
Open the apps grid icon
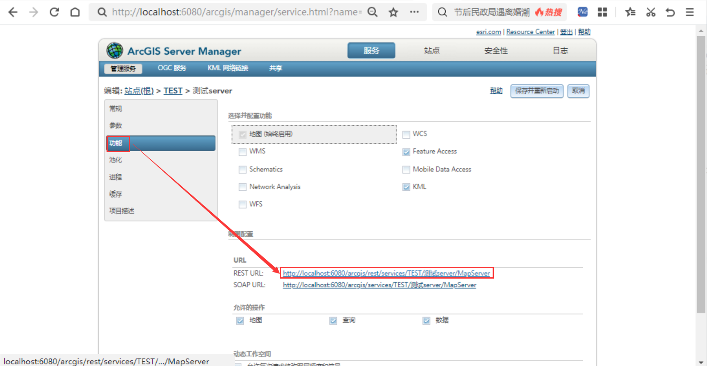pos(603,12)
